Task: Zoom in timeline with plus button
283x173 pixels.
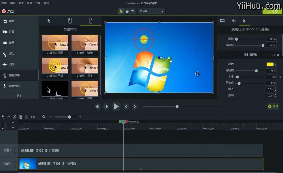Action: [x=80, y=117]
